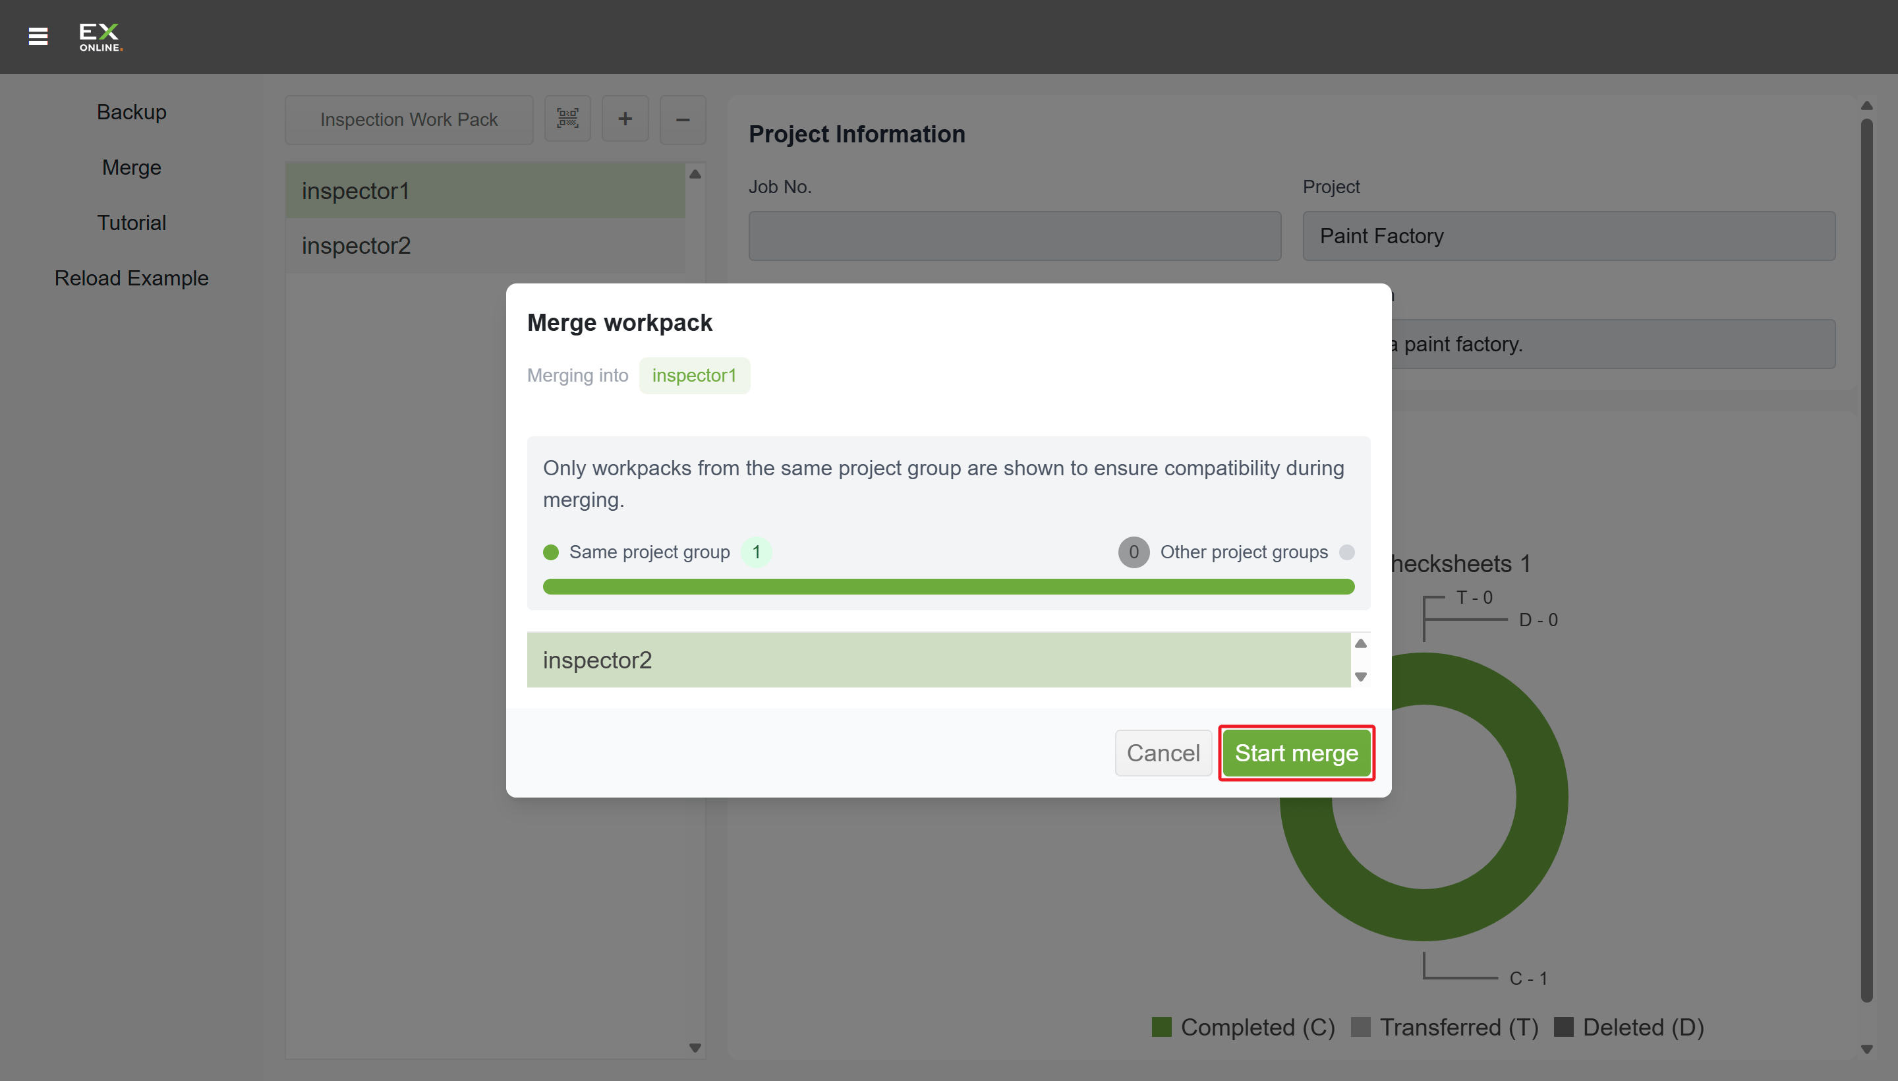Click the EX Online logo

pos(100,37)
